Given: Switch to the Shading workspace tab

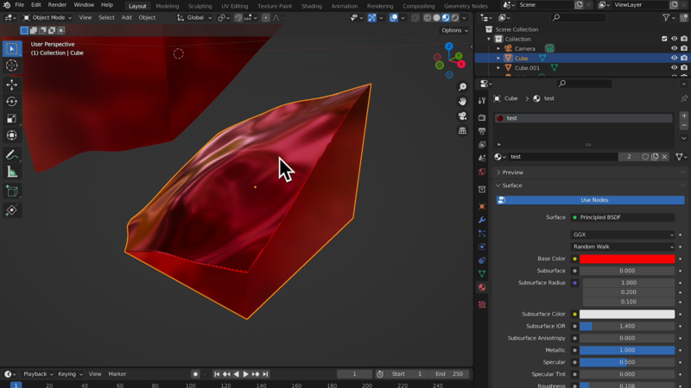Looking at the screenshot, I should point(311,6).
